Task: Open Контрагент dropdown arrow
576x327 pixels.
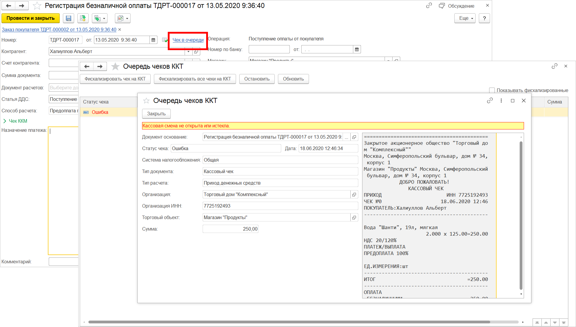Action: [188, 52]
